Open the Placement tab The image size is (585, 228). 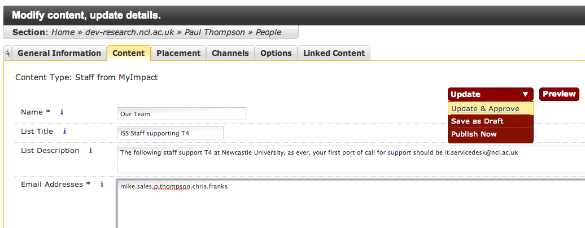point(178,54)
